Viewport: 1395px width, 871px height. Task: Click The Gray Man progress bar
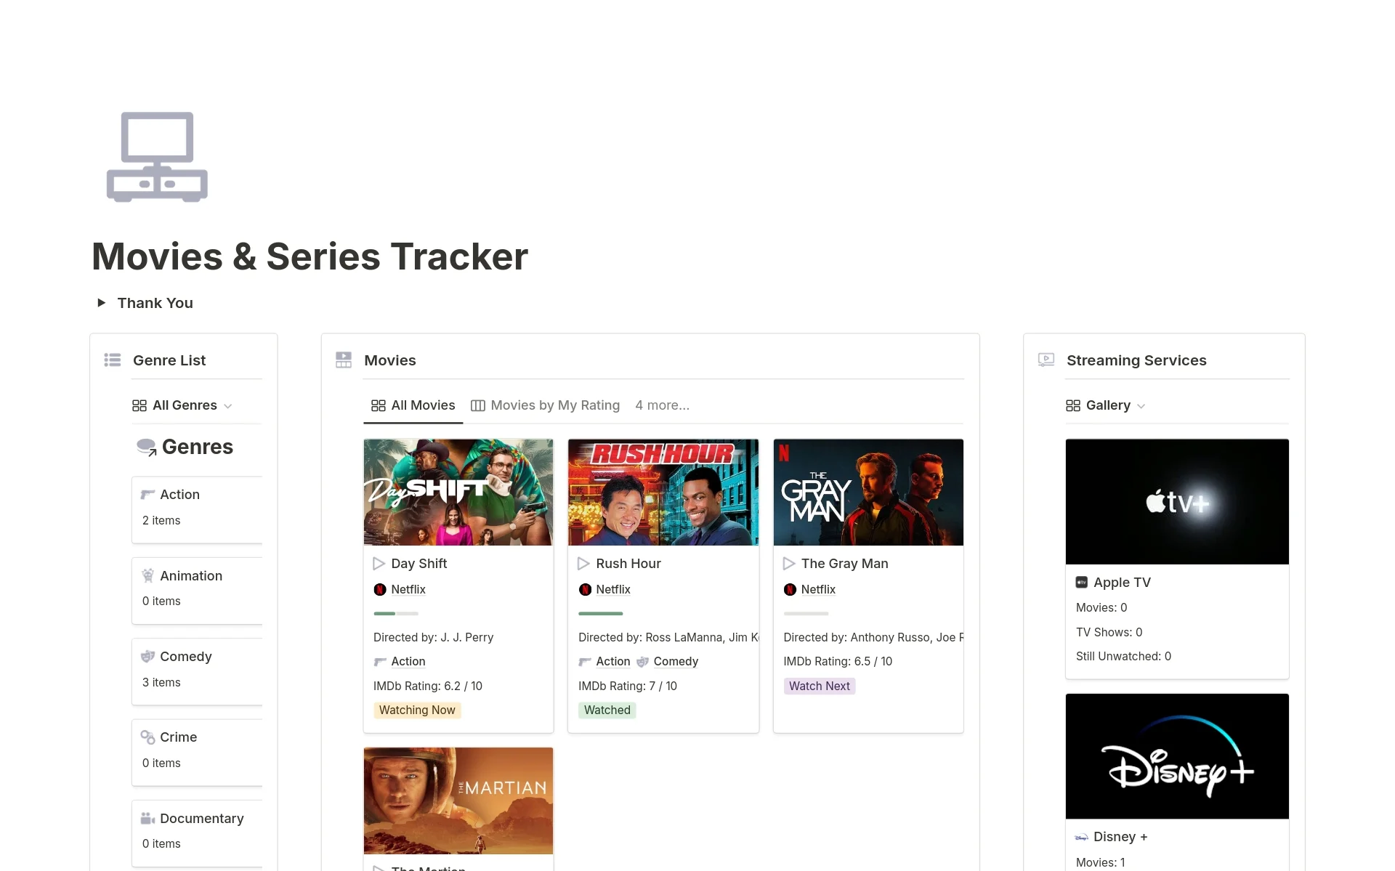(806, 614)
